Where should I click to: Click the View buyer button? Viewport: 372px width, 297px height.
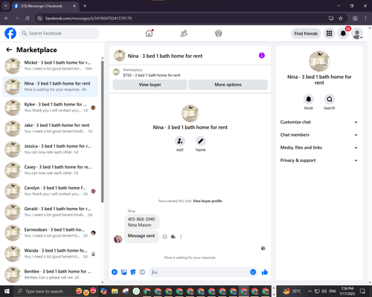click(150, 85)
